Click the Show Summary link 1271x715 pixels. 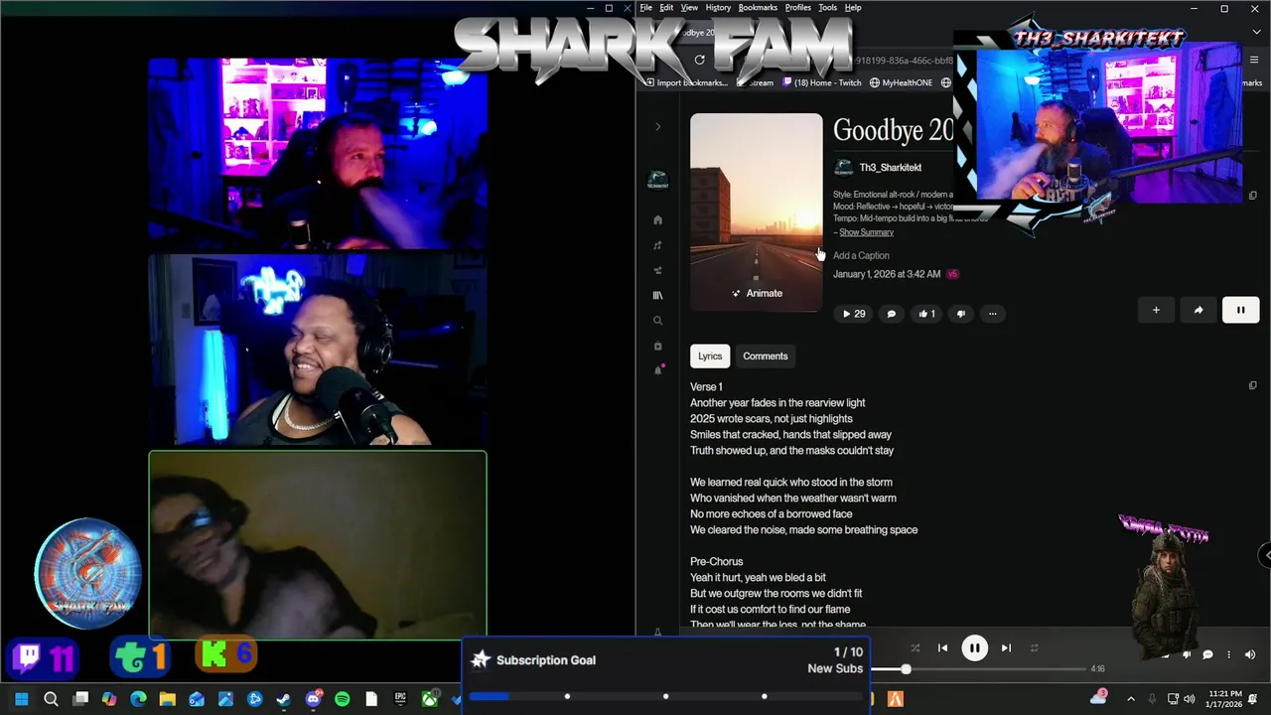[866, 232]
